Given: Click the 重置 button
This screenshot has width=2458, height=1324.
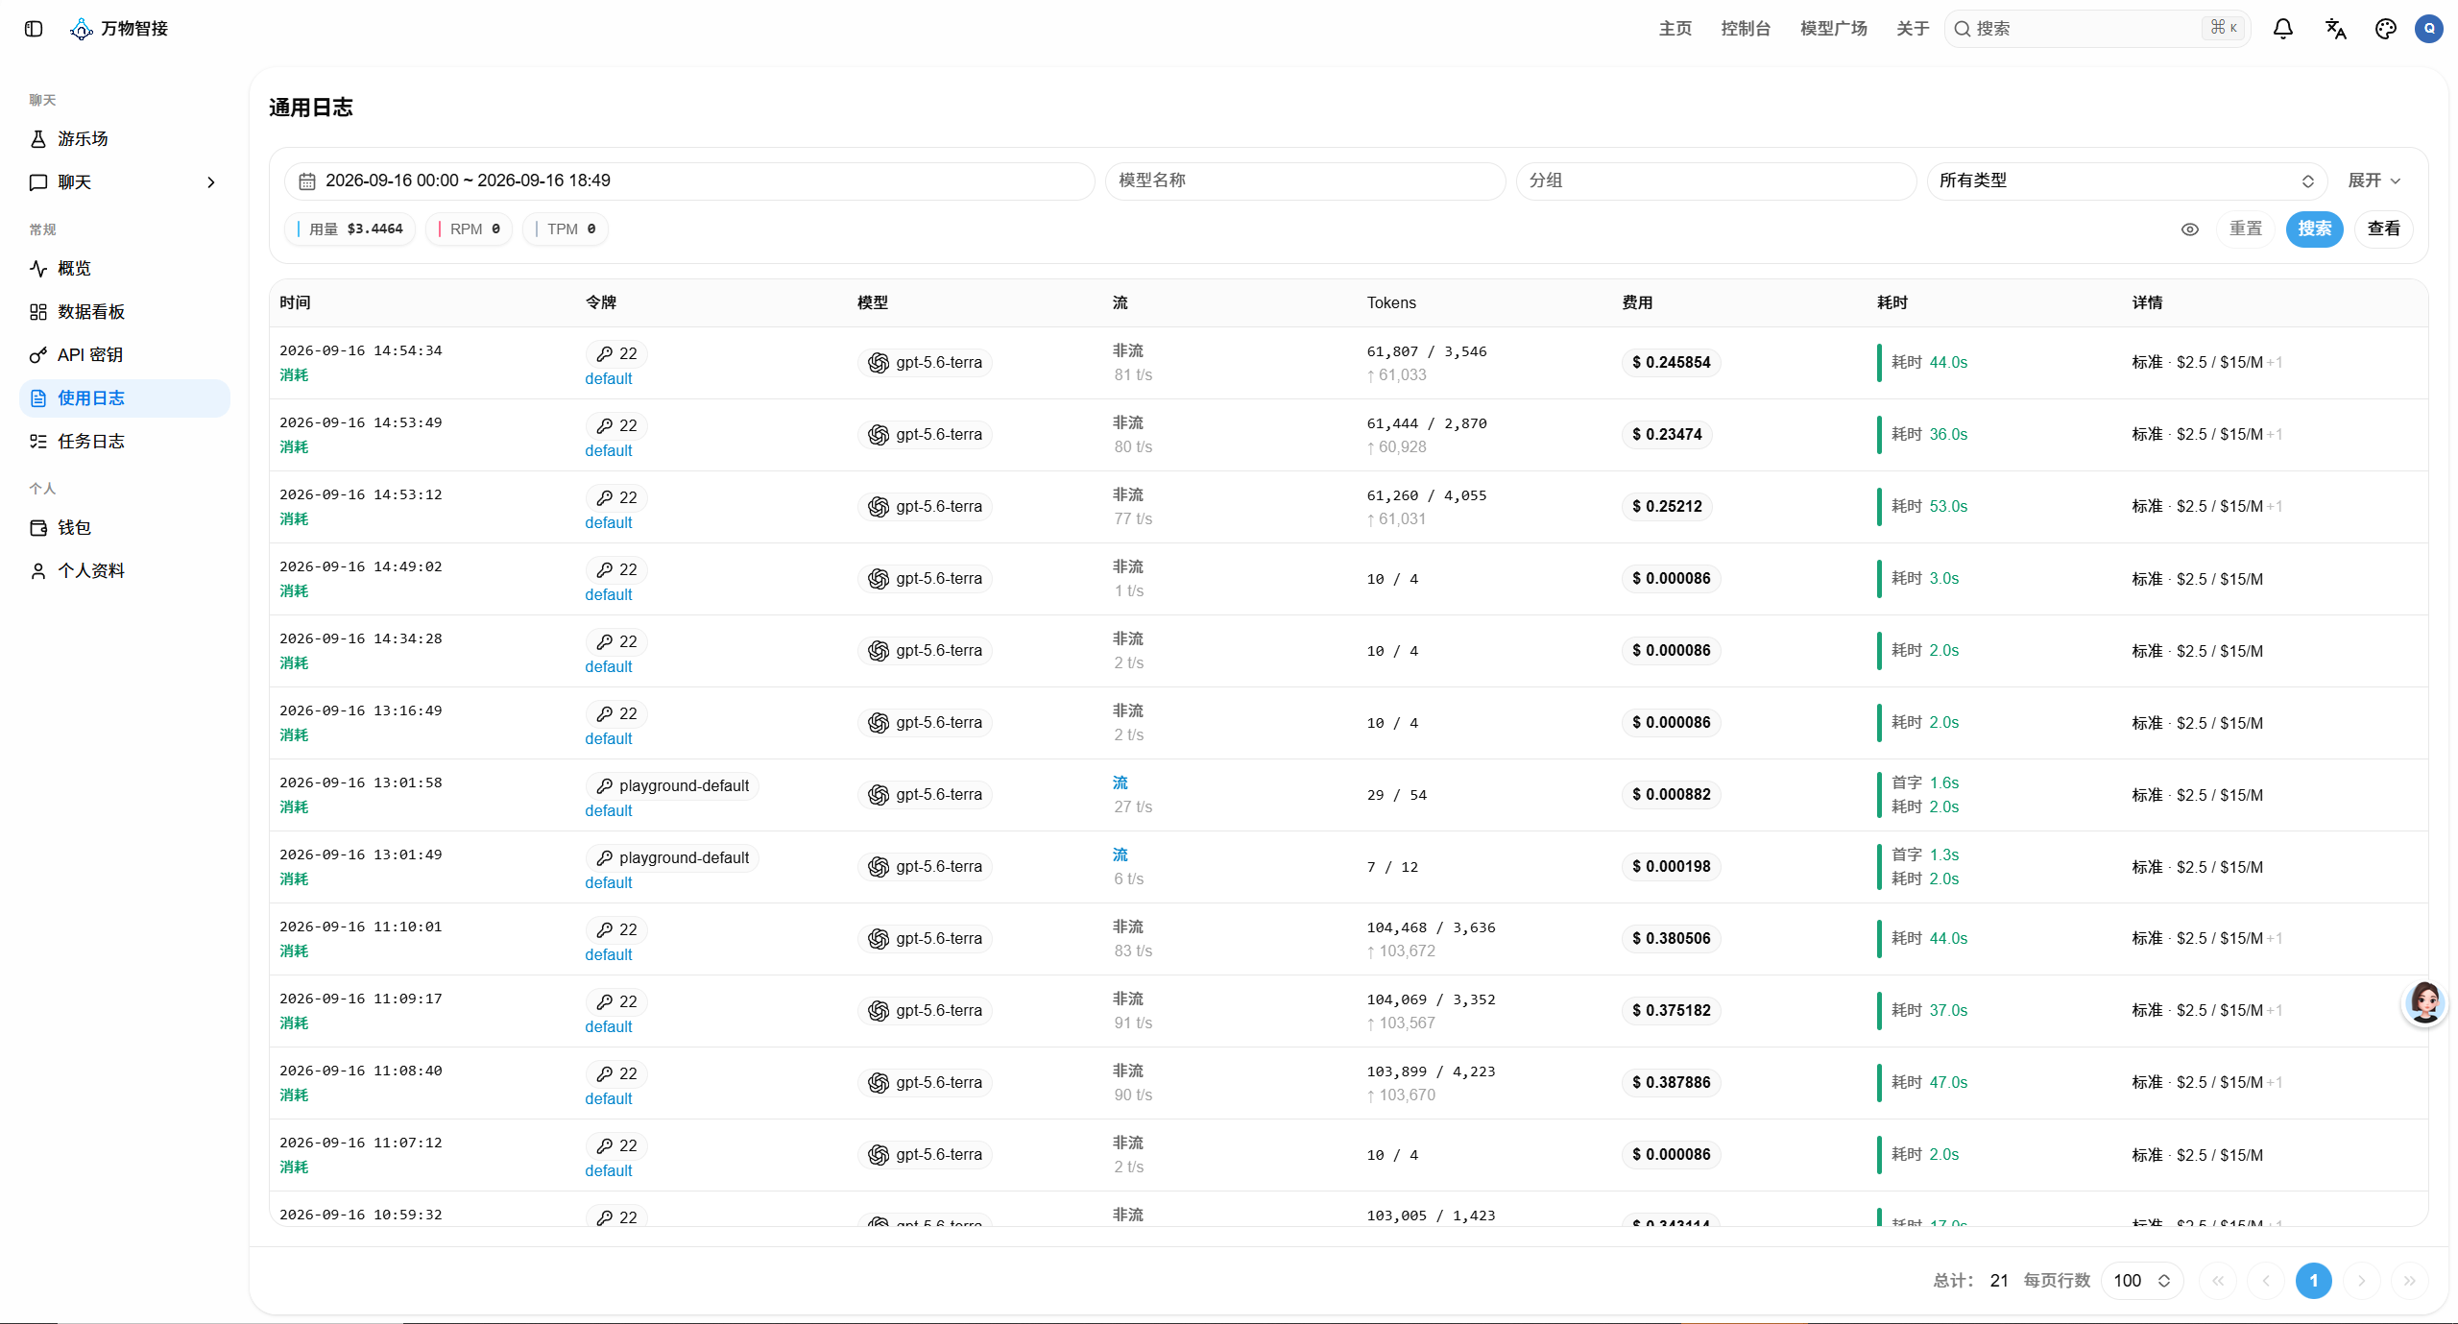Looking at the screenshot, I should tap(2245, 229).
